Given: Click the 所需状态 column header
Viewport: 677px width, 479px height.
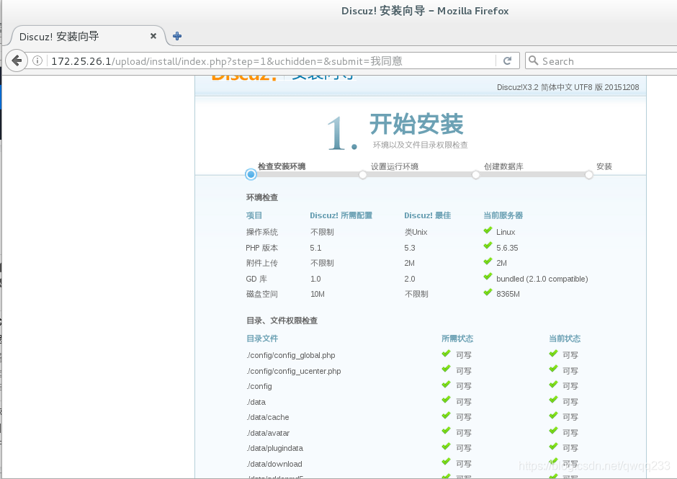Looking at the screenshot, I should tap(457, 339).
